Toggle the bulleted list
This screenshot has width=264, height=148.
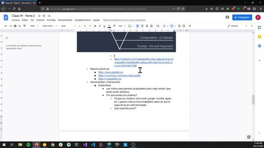pos(172,26)
